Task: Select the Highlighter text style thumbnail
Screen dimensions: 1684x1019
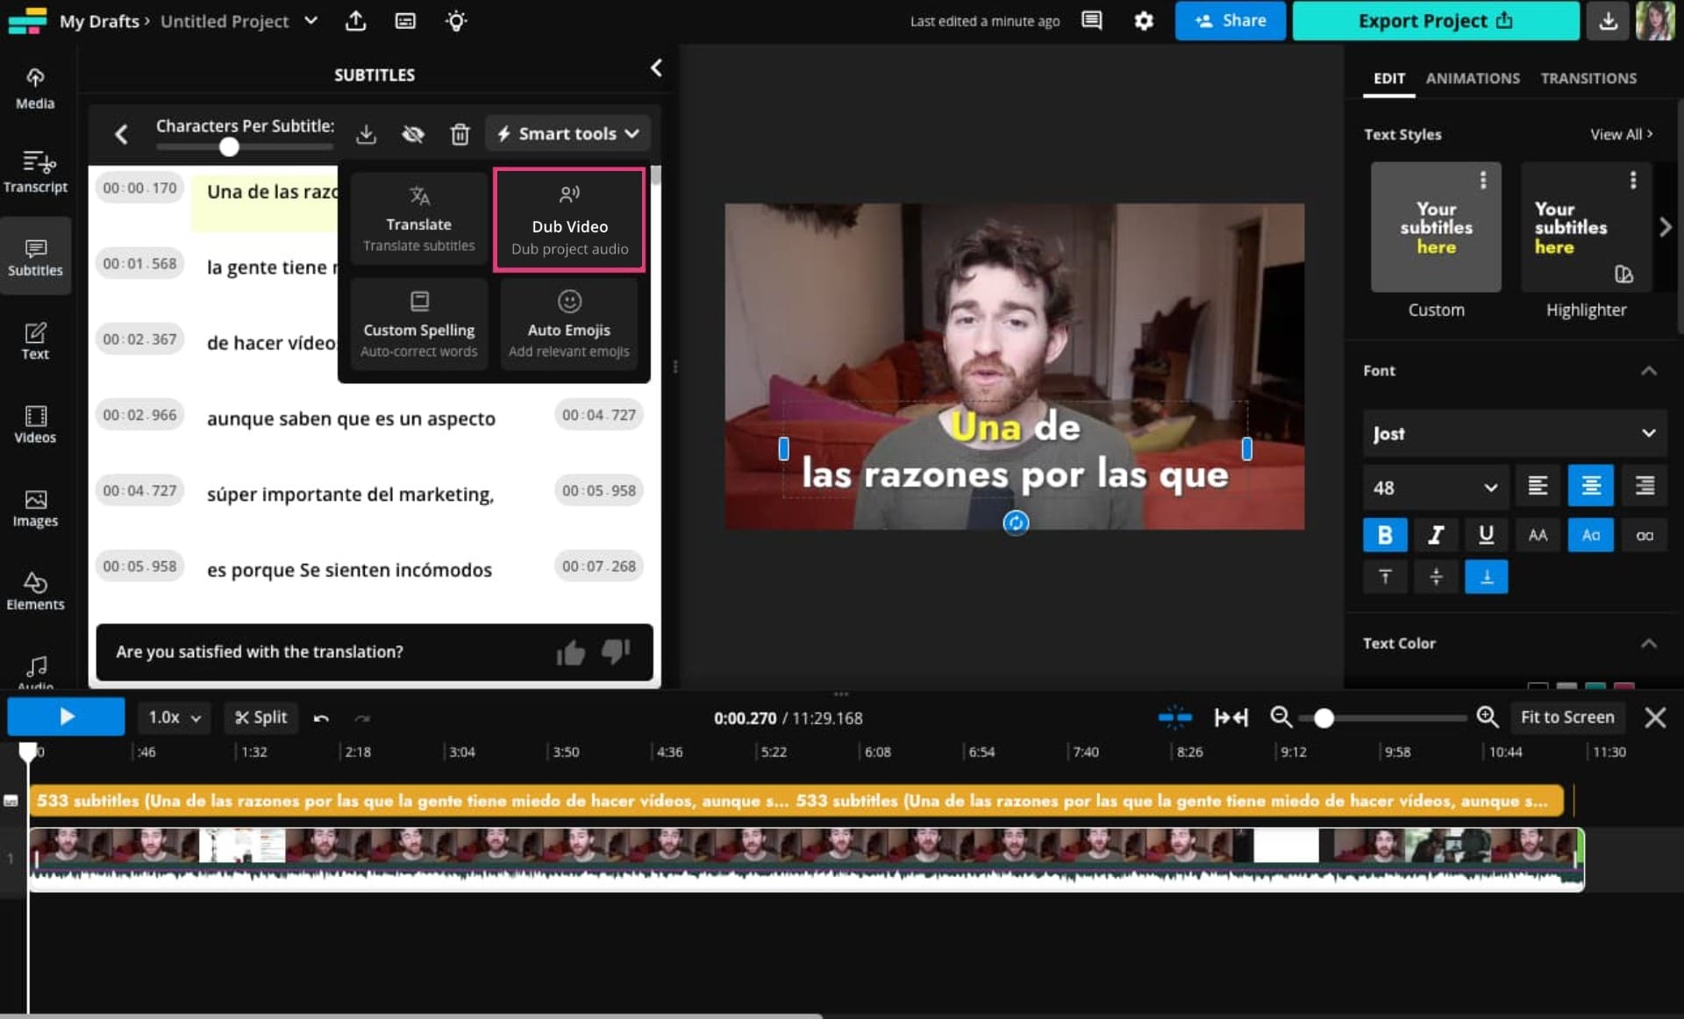Action: pyautogui.click(x=1585, y=227)
